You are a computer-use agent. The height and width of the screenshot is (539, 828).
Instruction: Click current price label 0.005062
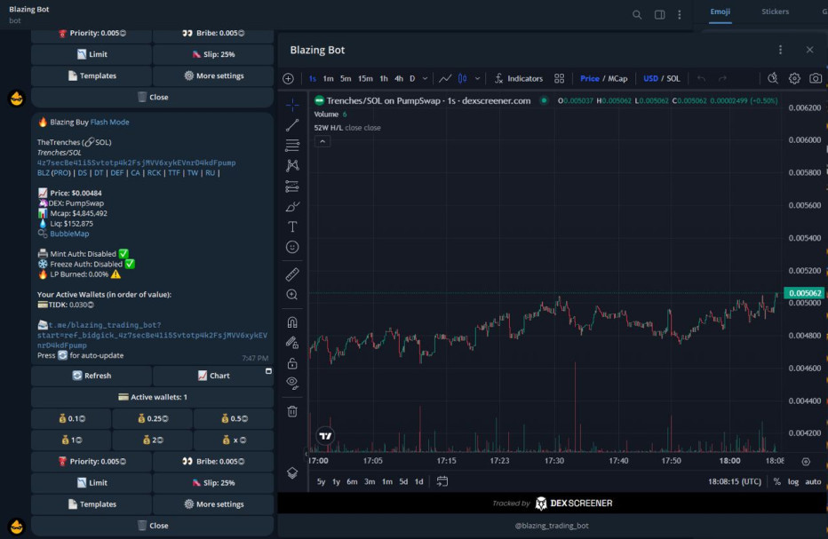tap(805, 293)
